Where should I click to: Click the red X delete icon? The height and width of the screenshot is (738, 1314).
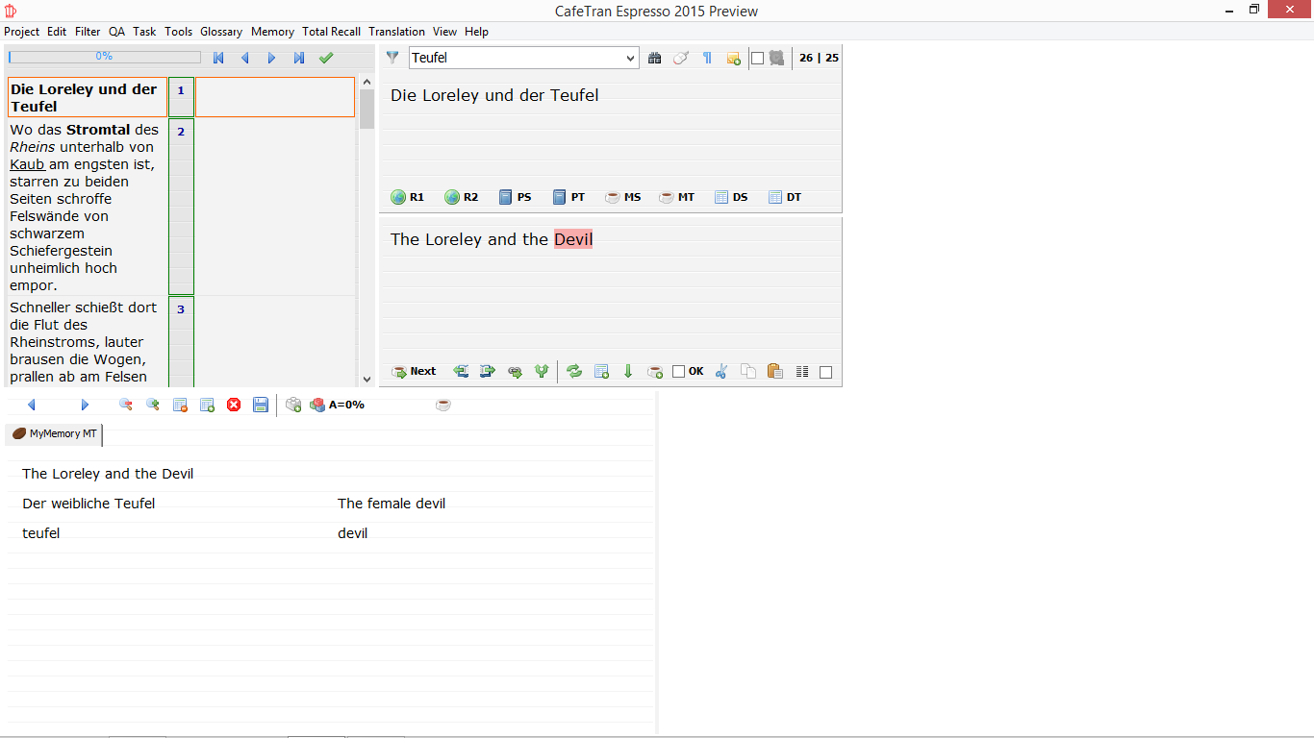[x=234, y=405]
